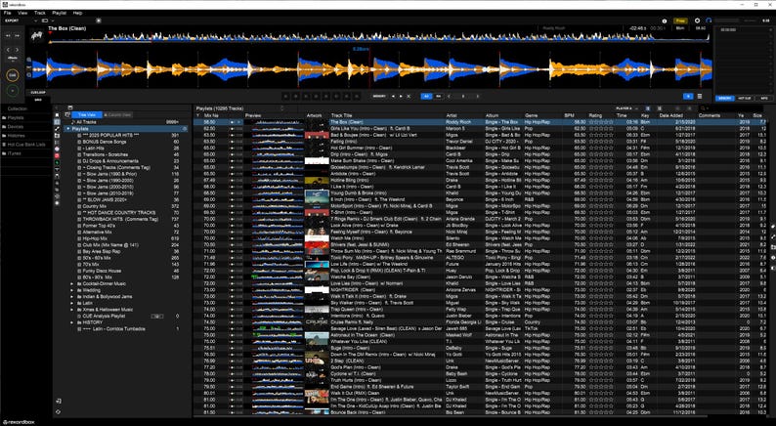Collapse the Playlists tree node

click(x=68, y=129)
